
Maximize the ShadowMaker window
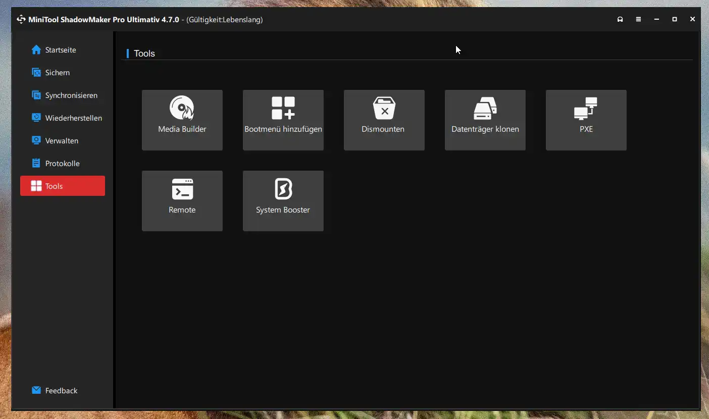point(674,20)
